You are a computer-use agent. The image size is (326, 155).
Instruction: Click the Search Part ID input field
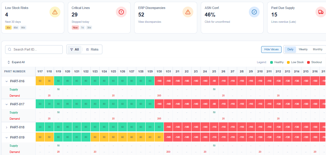(36, 50)
